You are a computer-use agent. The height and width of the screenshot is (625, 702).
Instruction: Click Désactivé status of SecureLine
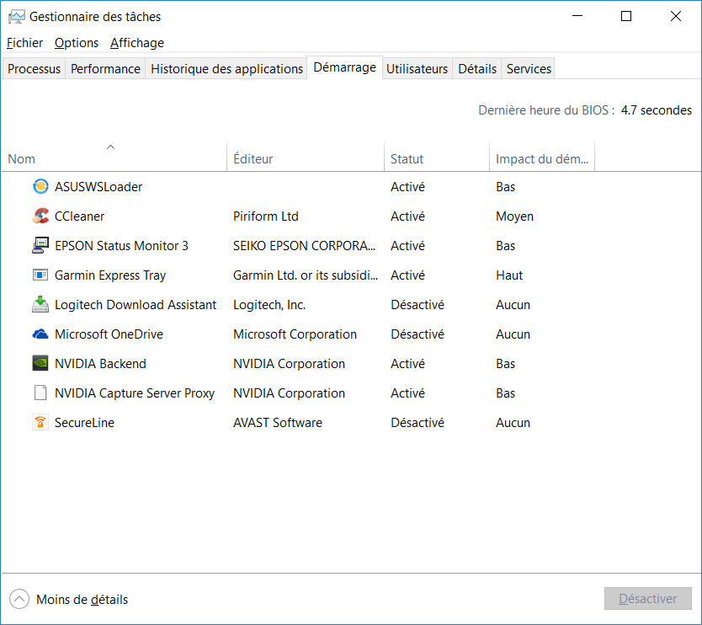coord(417,423)
